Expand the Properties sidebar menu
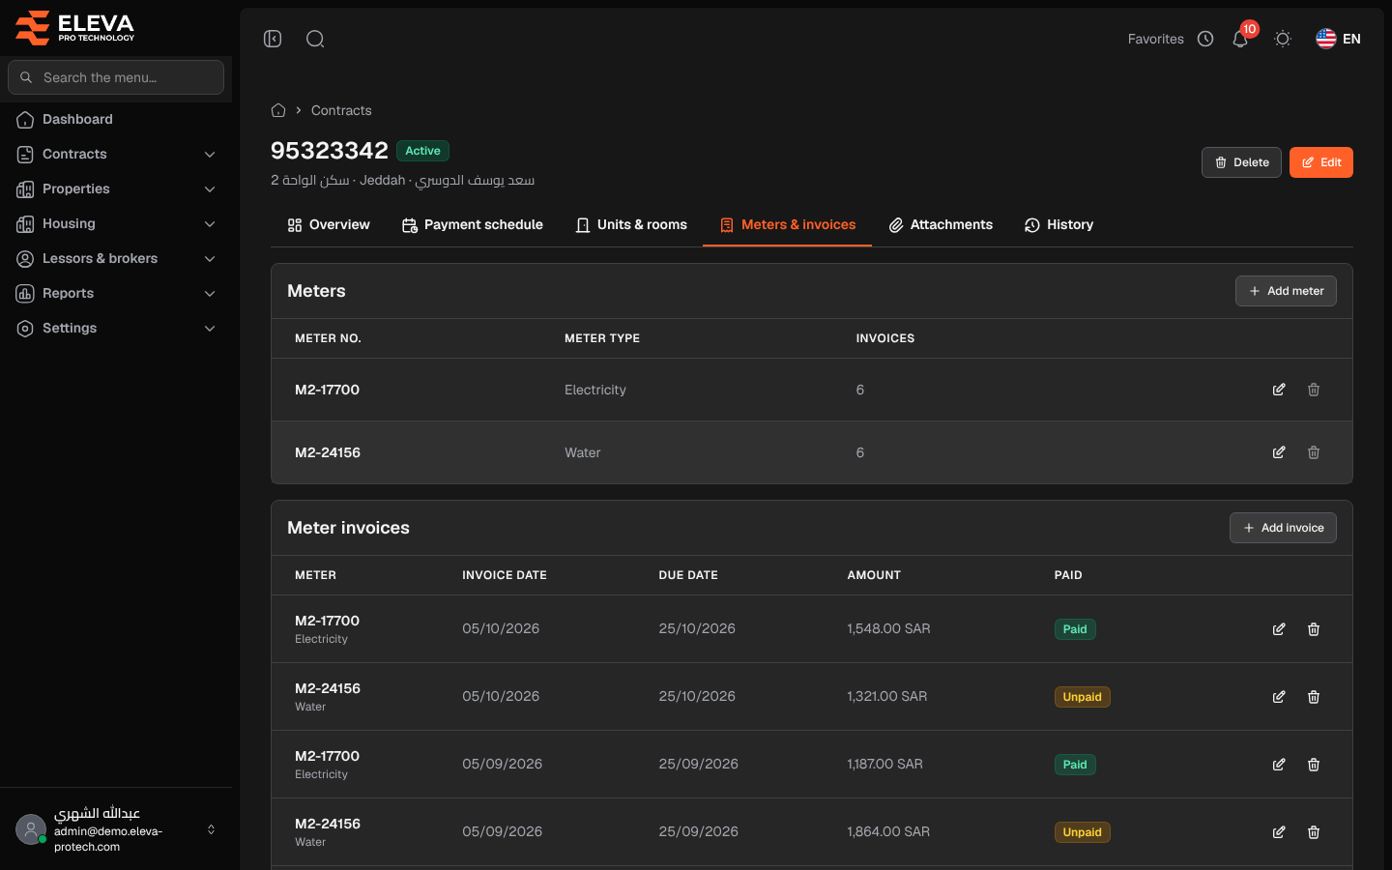 [116, 188]
